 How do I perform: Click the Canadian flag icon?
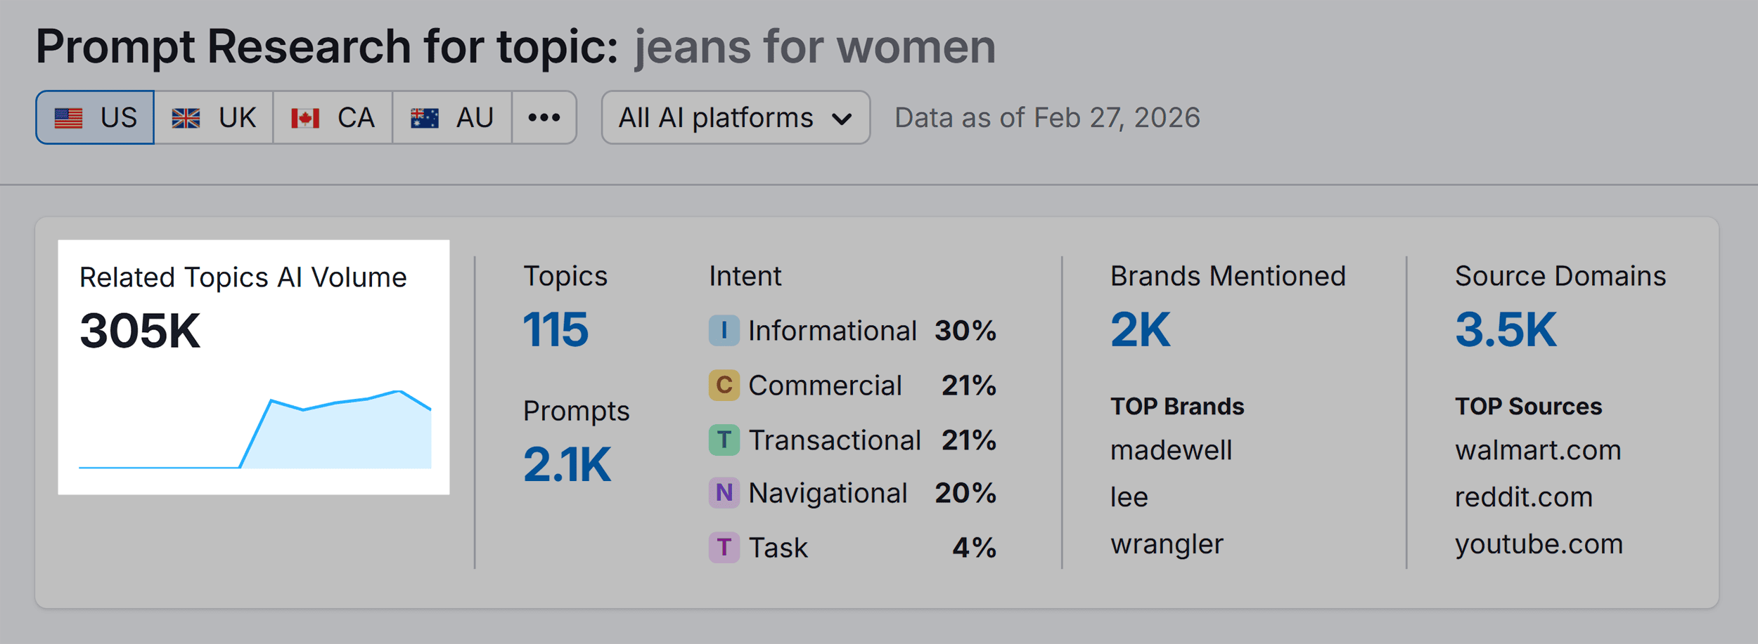305,118
